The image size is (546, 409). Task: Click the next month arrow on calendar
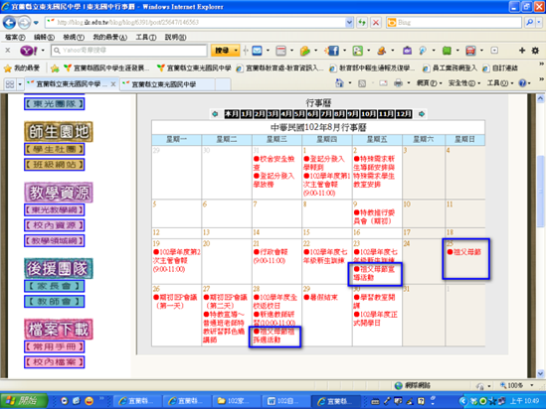click(x=422, y=114)
